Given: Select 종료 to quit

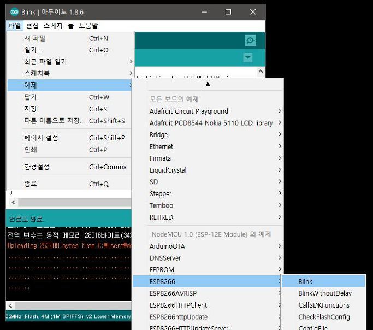Looking at the screenshot, I should tap(69, 184).
